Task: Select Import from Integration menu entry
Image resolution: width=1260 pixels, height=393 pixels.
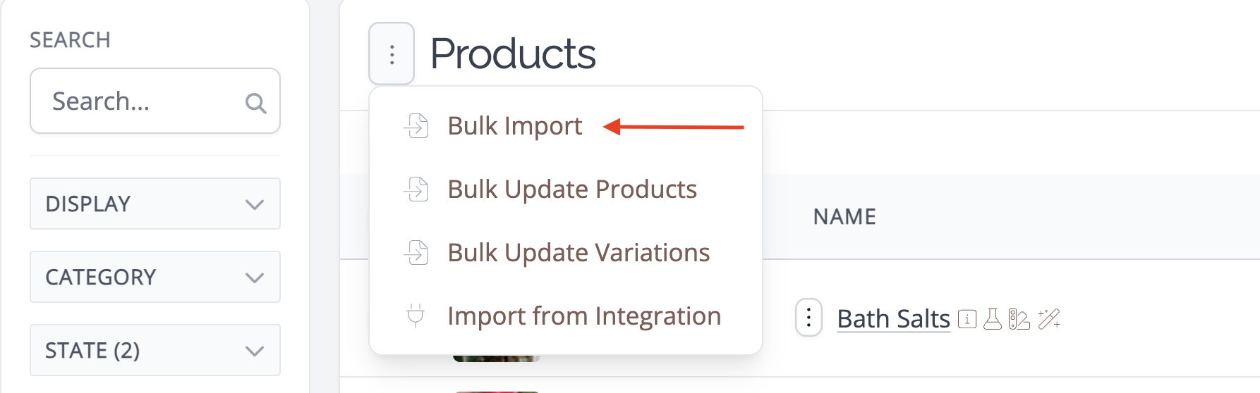Action: click(584, 316)
